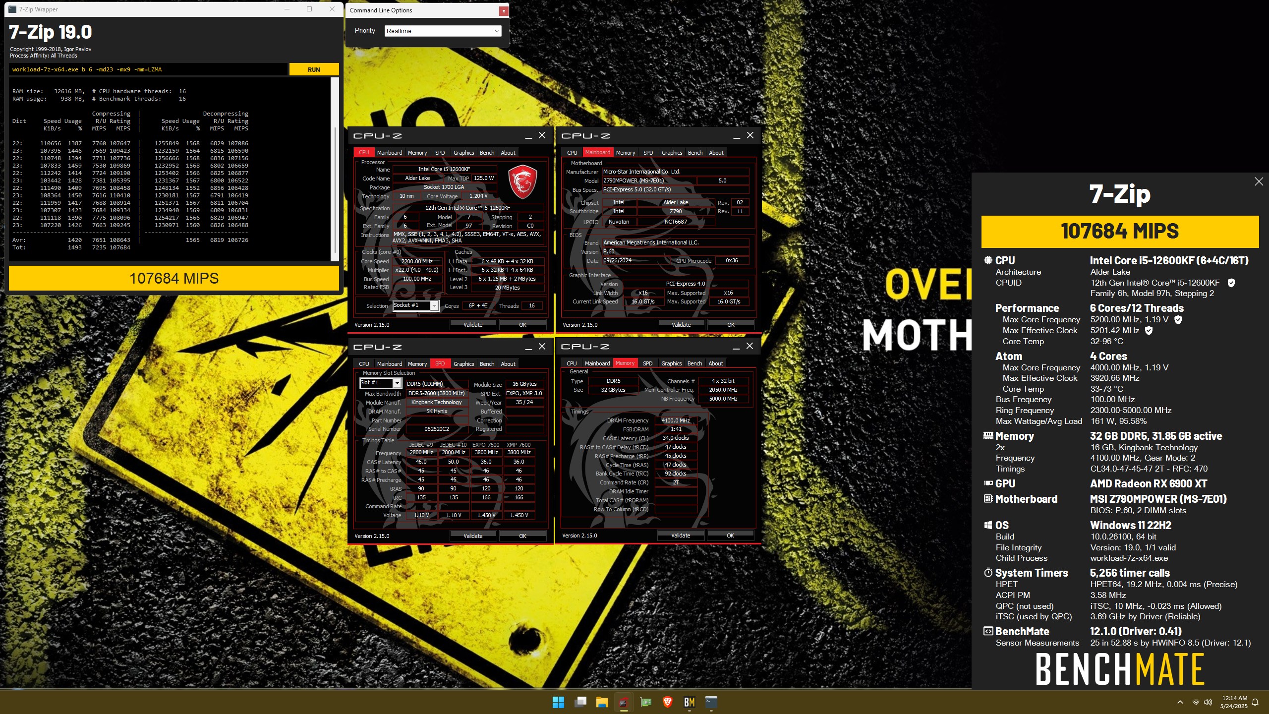Open Bench tab in the Mainboard CPU-Z window
Image resolution: width=1269 pixels, height=714 pixels.
pyautogui.click(x=695, y=153)
